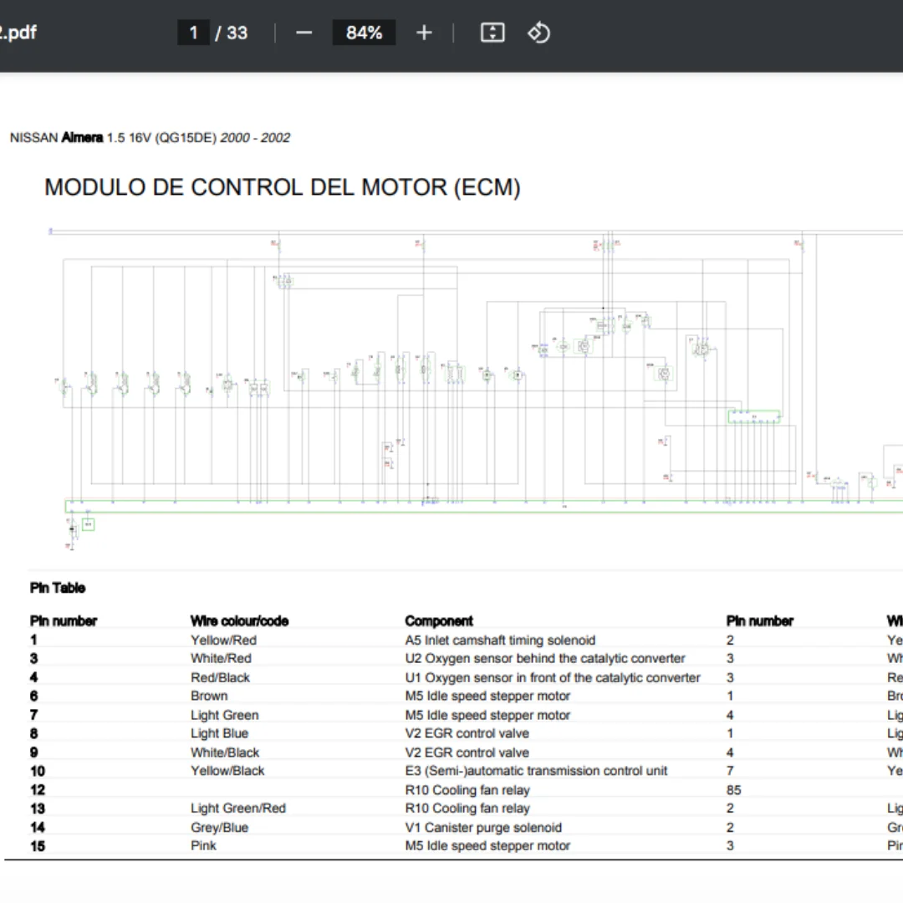Select wire colour 'Red/Black' cell

(x=221, y=677)
